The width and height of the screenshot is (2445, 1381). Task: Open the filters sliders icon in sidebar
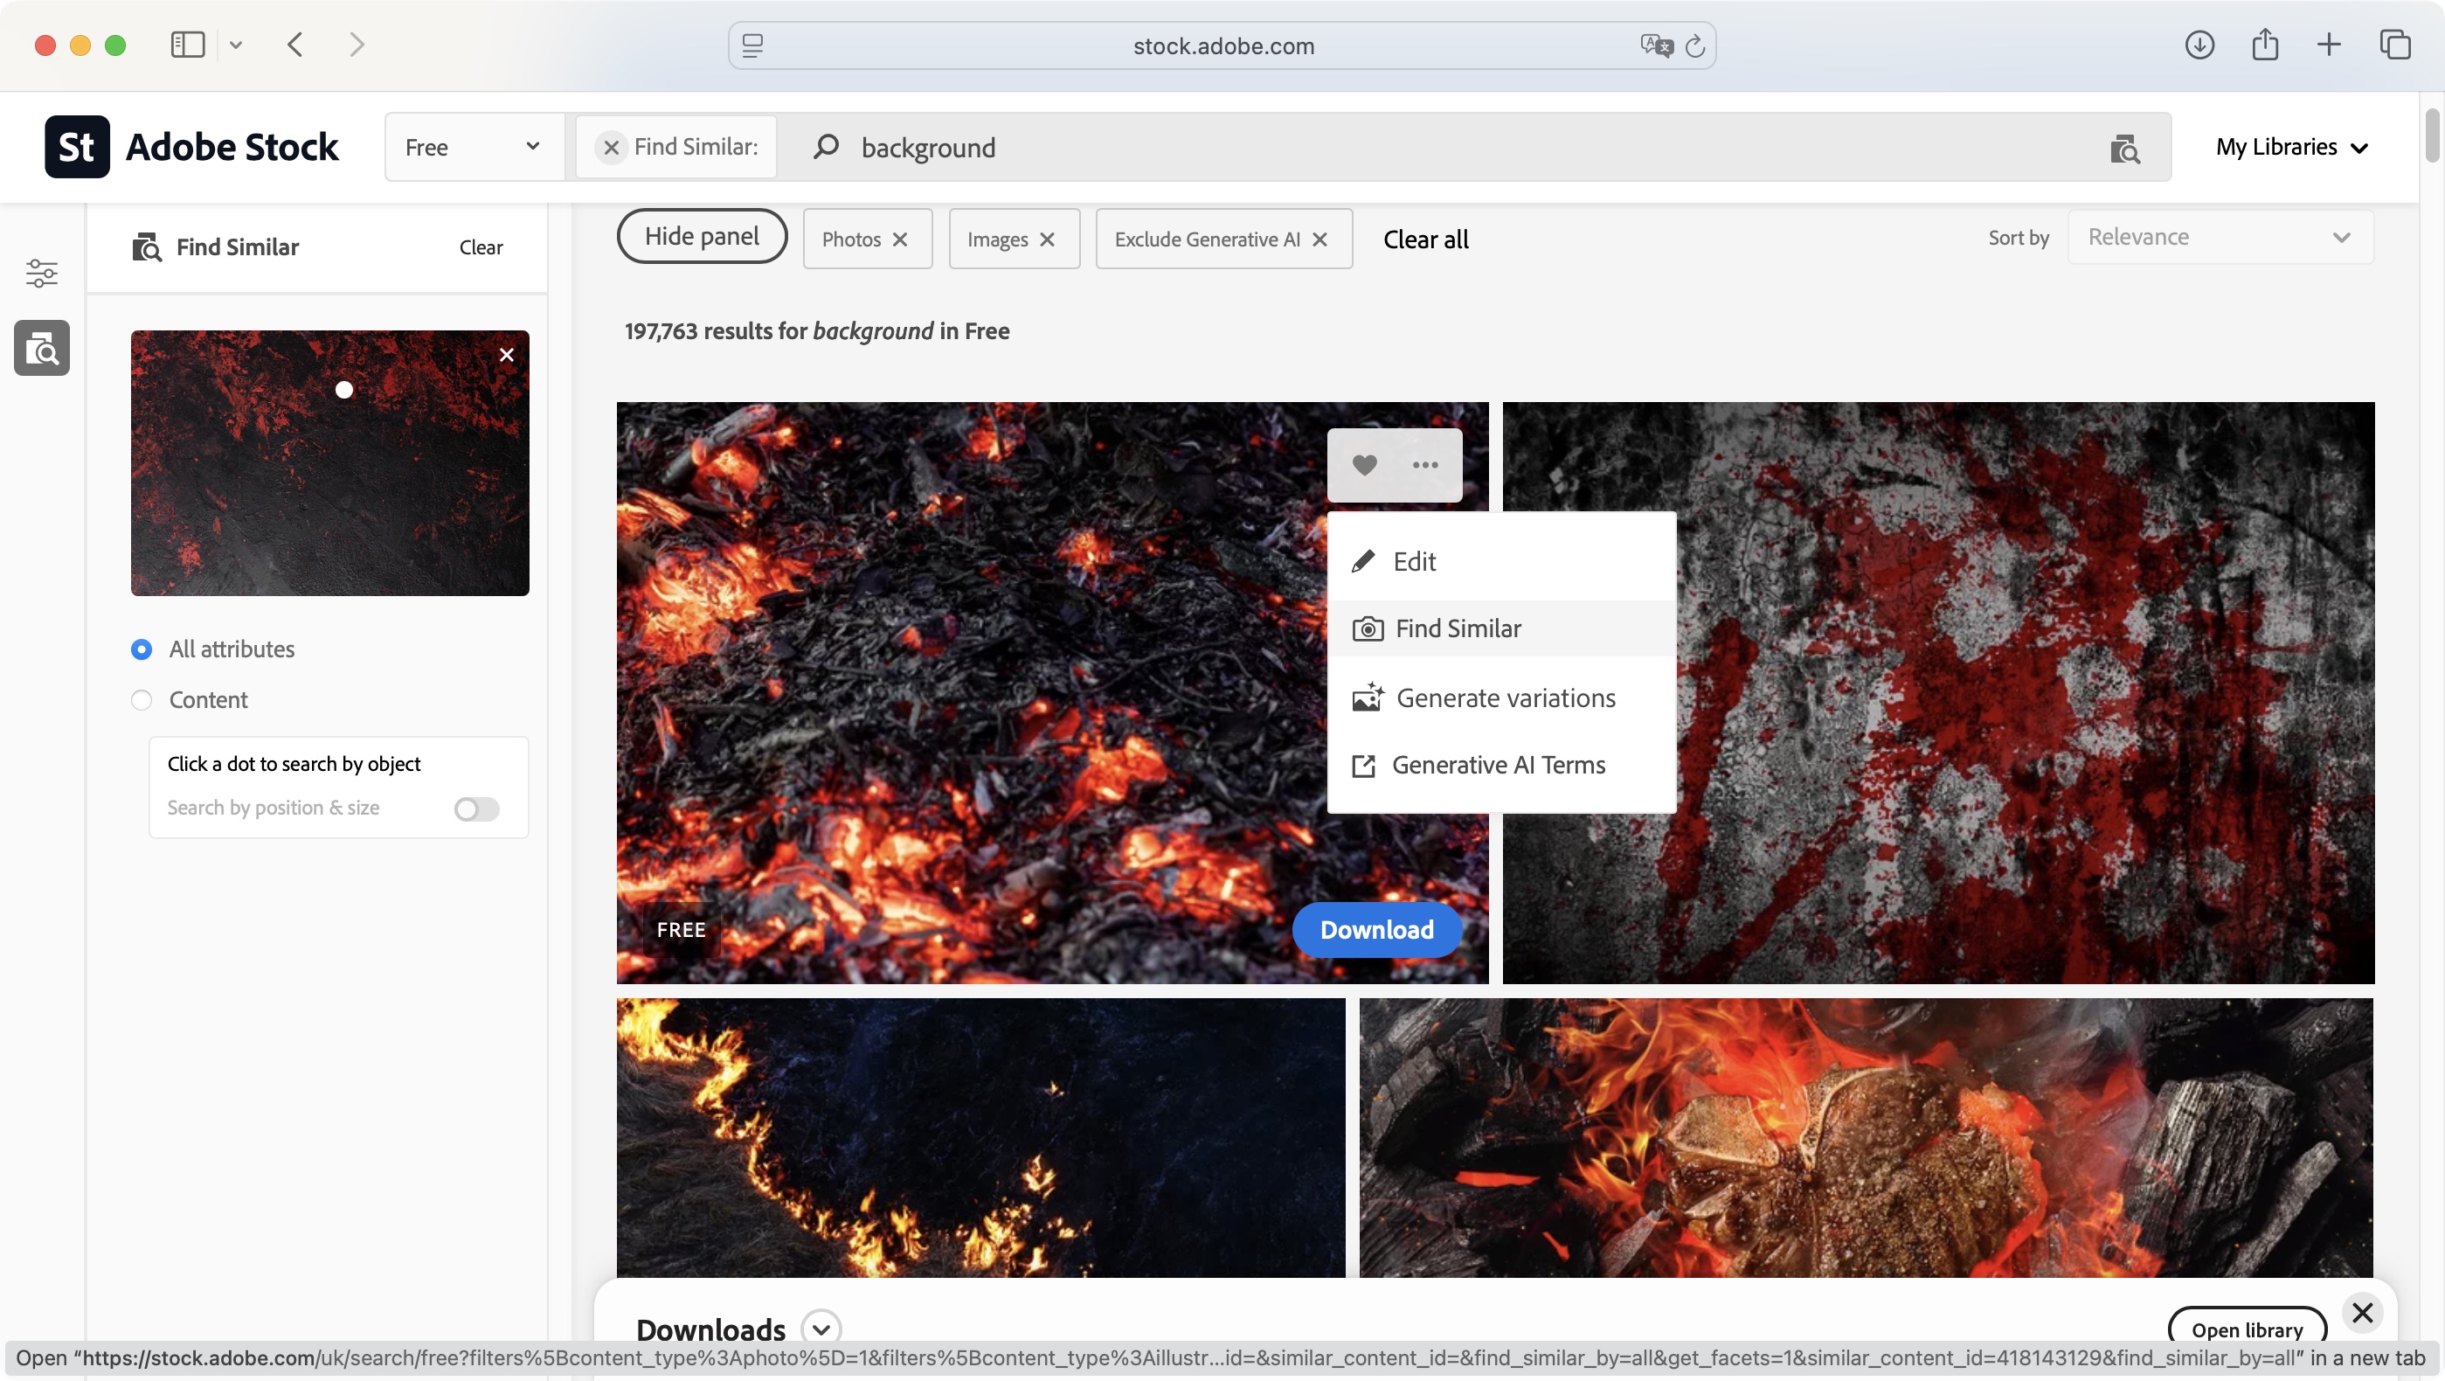42,274
